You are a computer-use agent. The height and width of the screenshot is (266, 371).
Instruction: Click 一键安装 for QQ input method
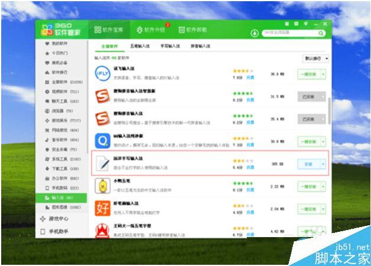(x=309, y=142)
